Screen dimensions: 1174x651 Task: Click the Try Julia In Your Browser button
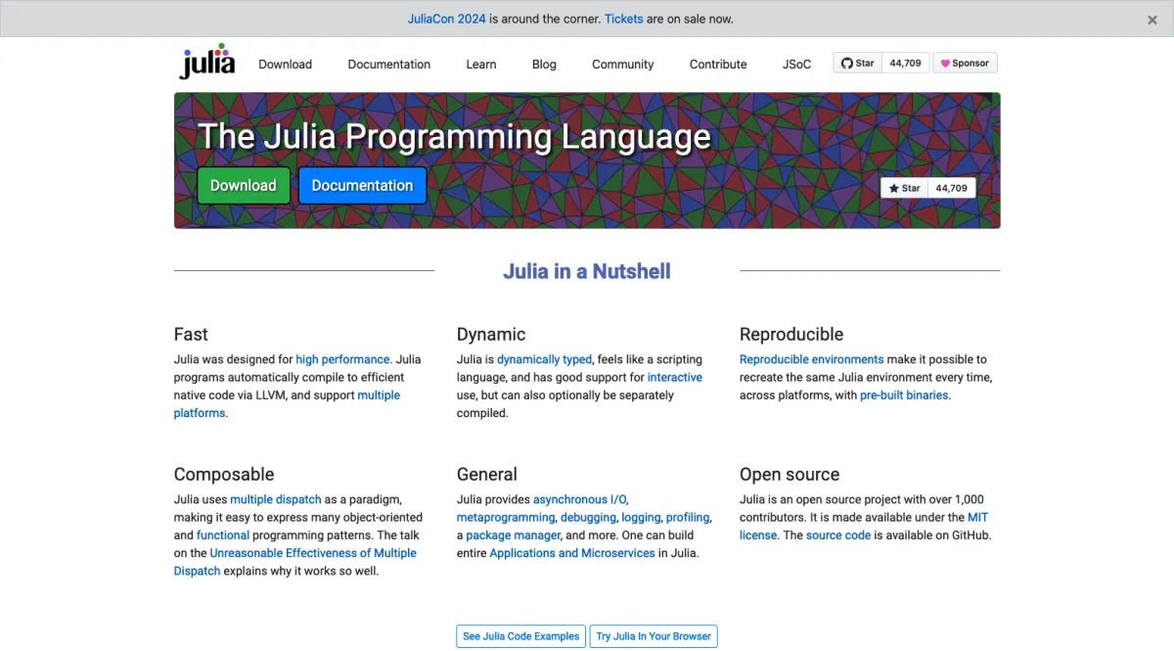[654, 636]
